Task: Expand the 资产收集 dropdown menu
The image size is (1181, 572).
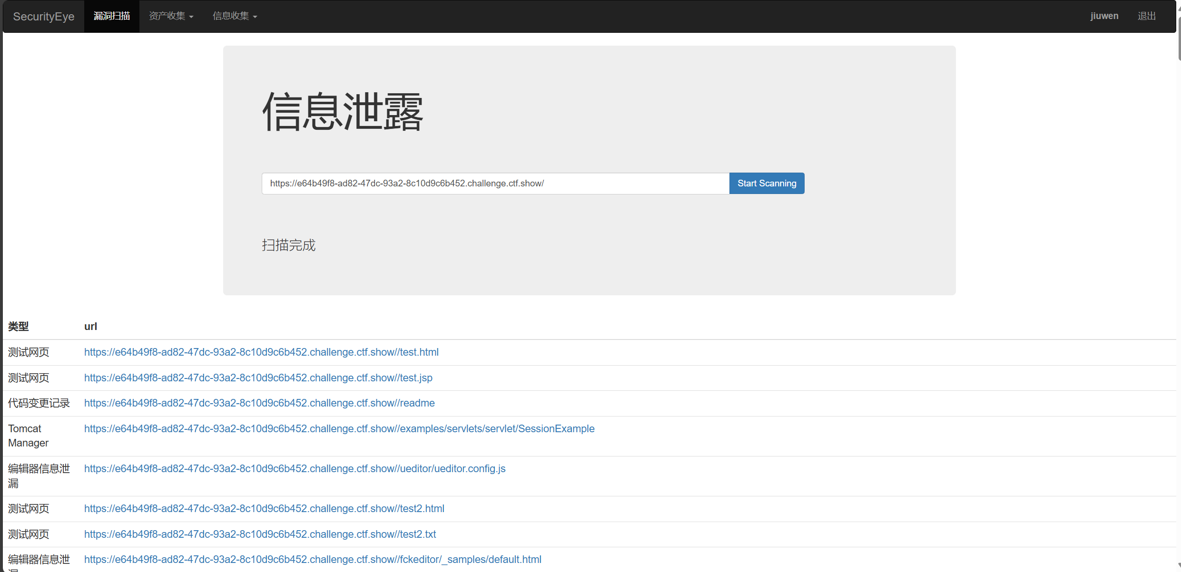Action: coord(171,16)
